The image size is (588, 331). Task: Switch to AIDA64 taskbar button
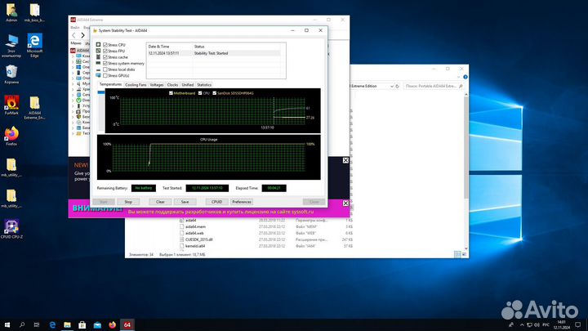[127, 324]
